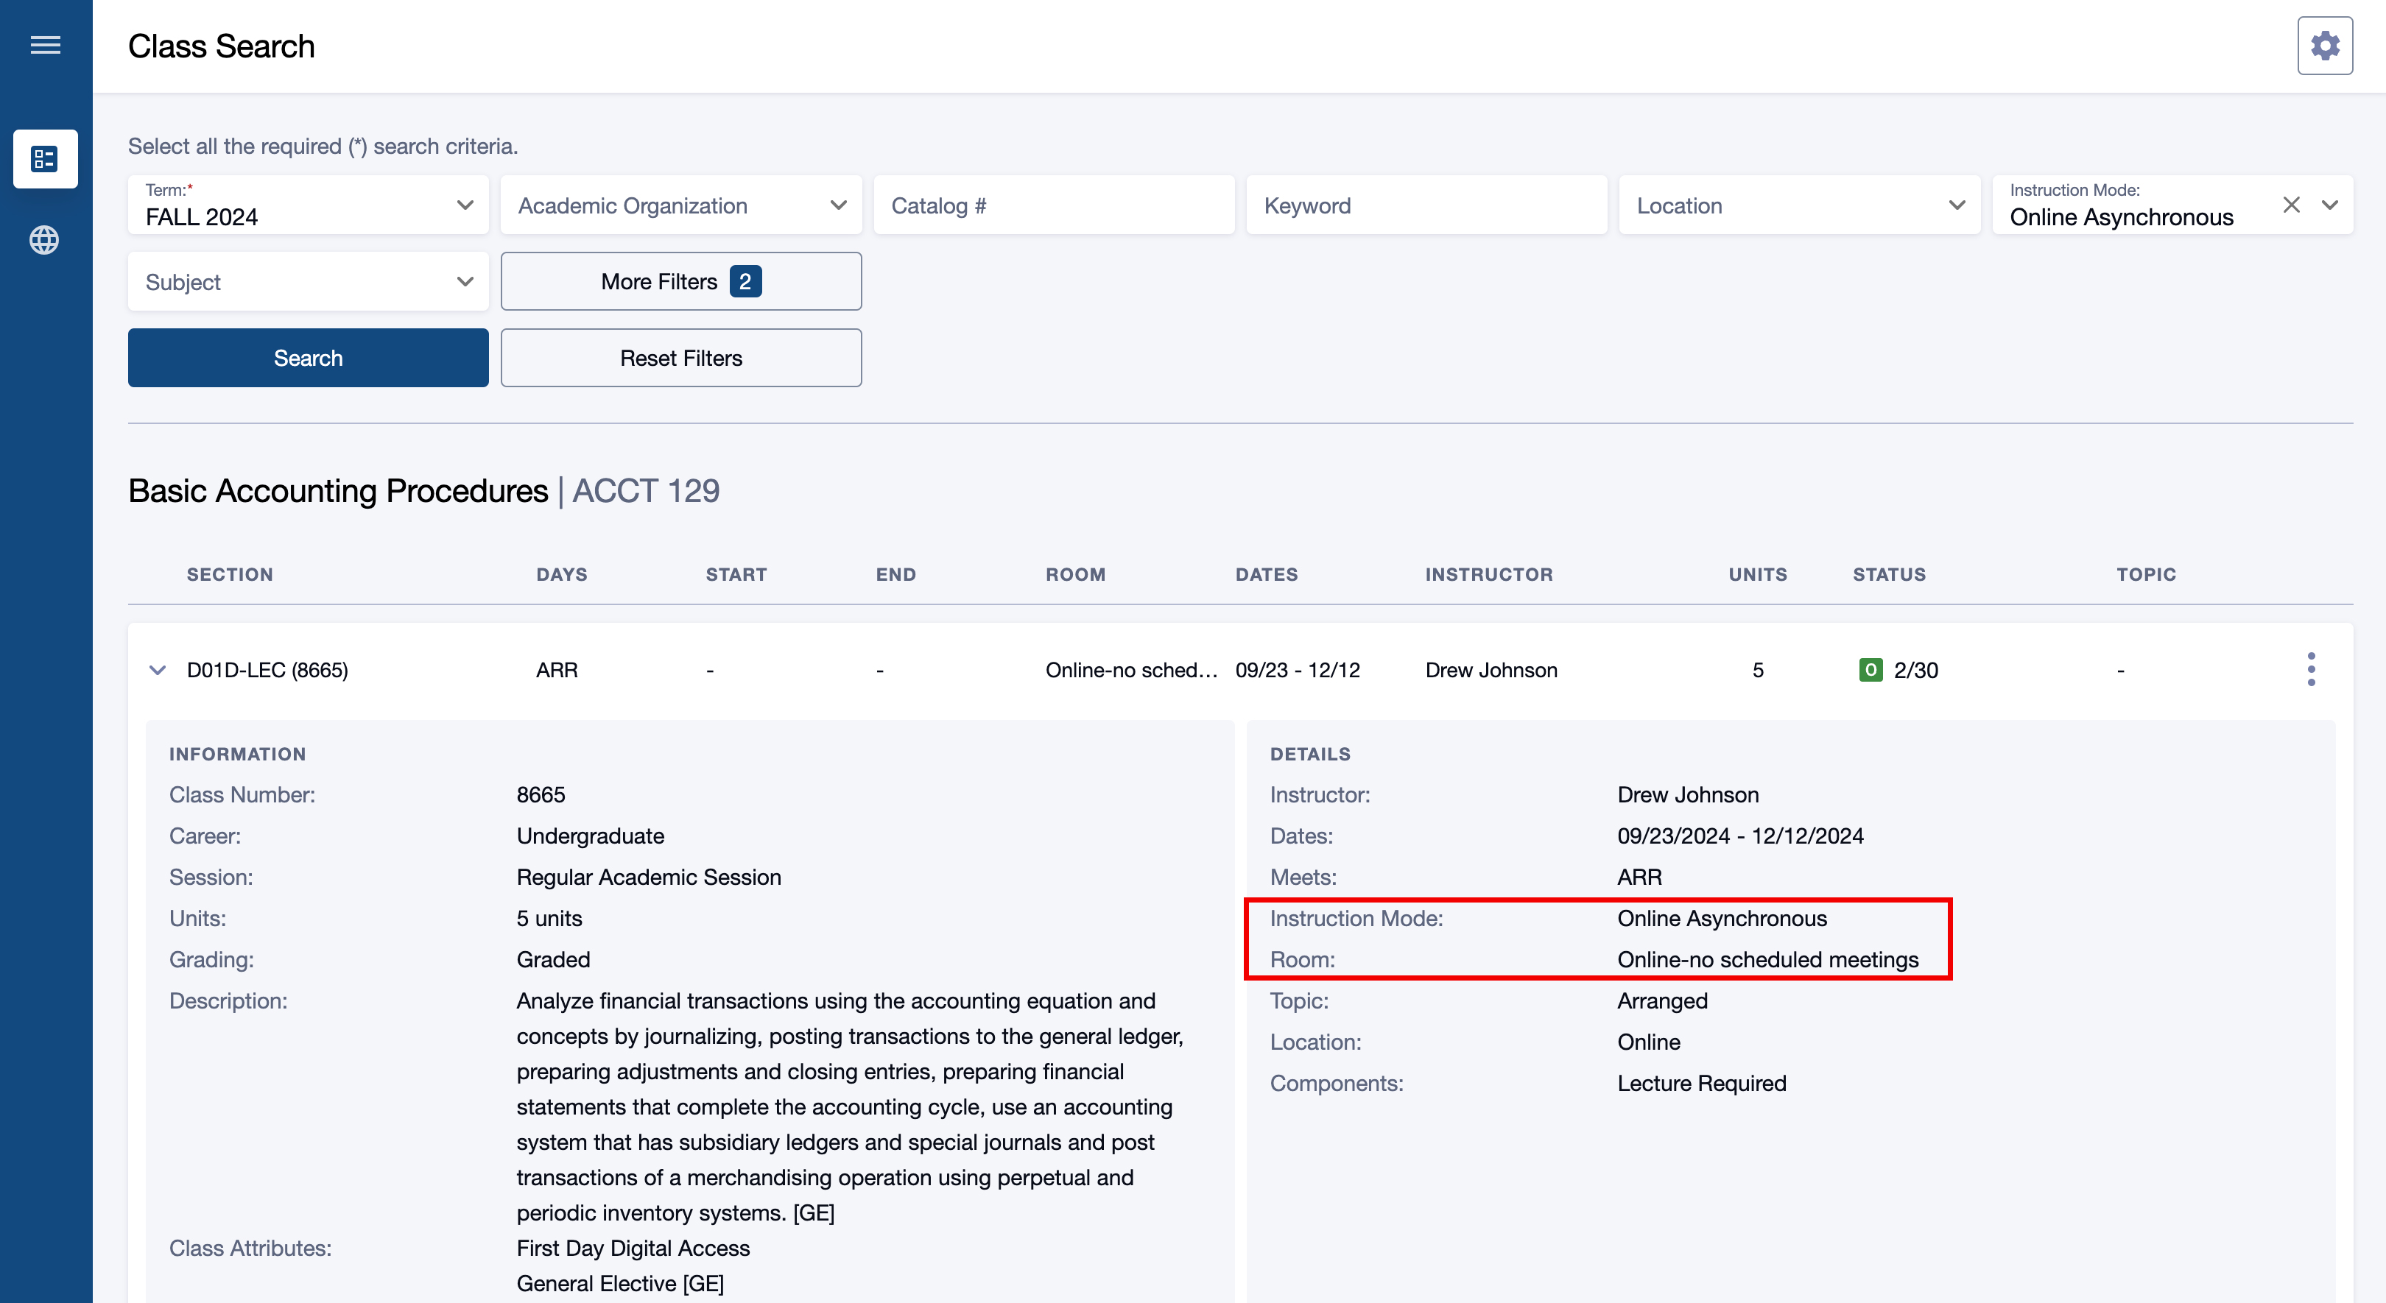Open the Term FALL 2024 dropdown
This screenshot has width=2386, height=1303.
[309, 205]
